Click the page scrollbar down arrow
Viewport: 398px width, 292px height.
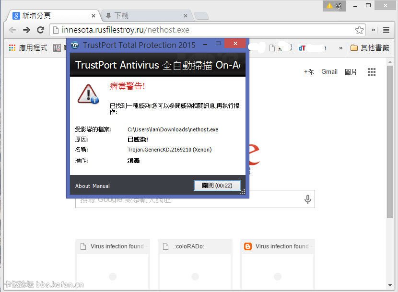point(390,285)
